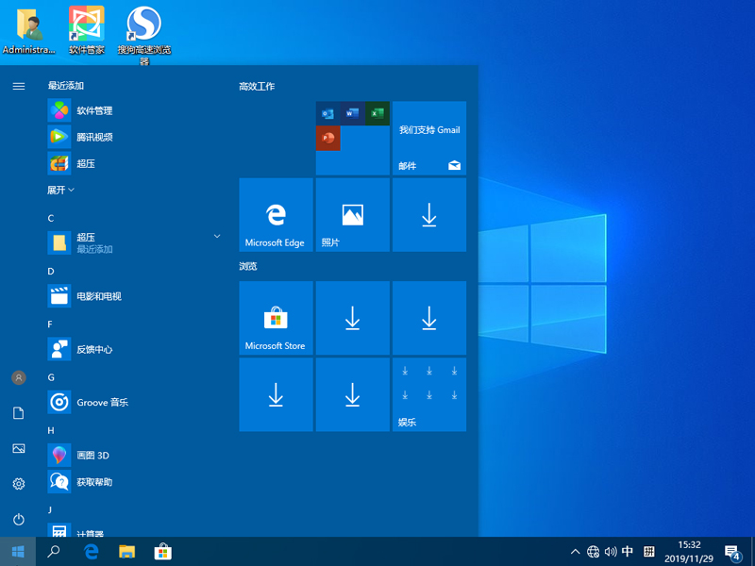
Task: Open Microsoft Store from the 浏览 group
Action: (x=276, y=318)
